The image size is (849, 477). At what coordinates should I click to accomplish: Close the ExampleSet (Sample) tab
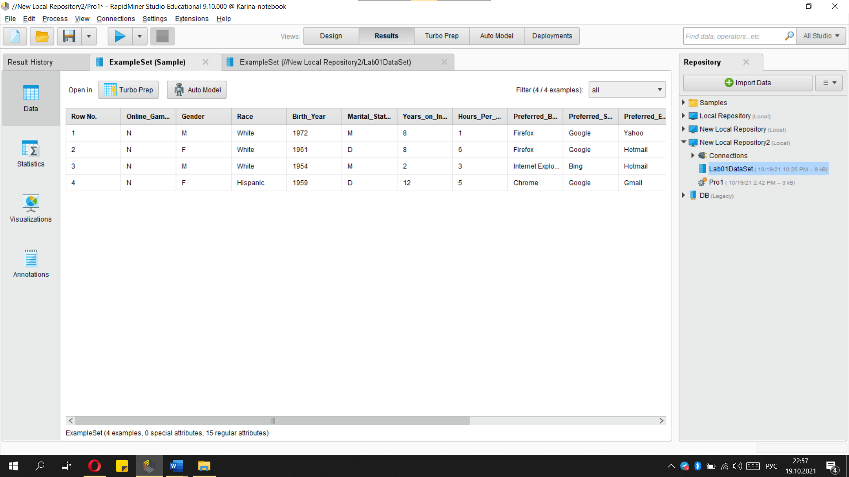tap(206, 62)
